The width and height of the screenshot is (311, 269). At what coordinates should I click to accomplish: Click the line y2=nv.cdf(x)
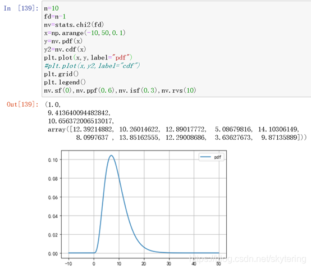[x=65, y=49]
